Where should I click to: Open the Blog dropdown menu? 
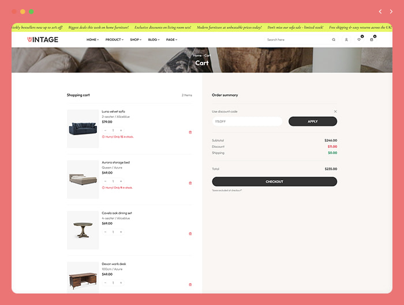pos(154,40)
